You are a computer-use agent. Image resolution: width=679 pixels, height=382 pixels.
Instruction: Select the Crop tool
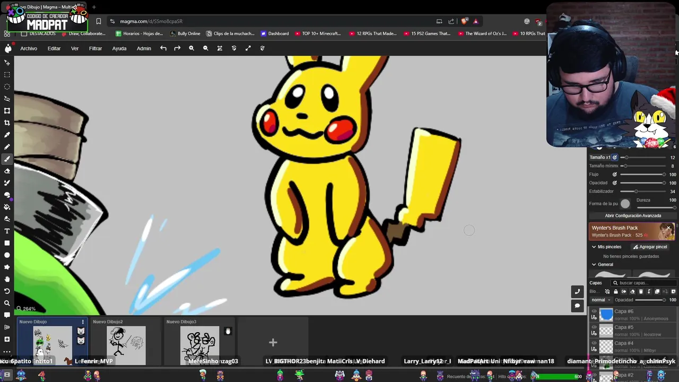click(x=7, y=123)
